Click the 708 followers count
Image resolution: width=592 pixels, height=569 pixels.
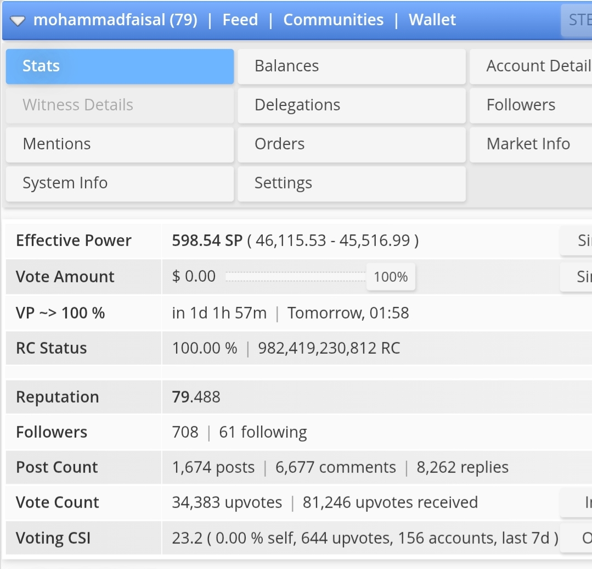pos(185,432)
